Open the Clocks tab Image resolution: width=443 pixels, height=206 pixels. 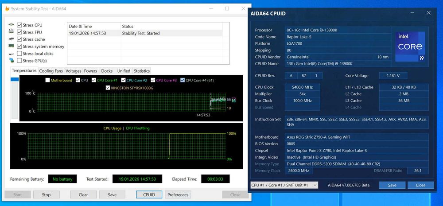(106, 71)
